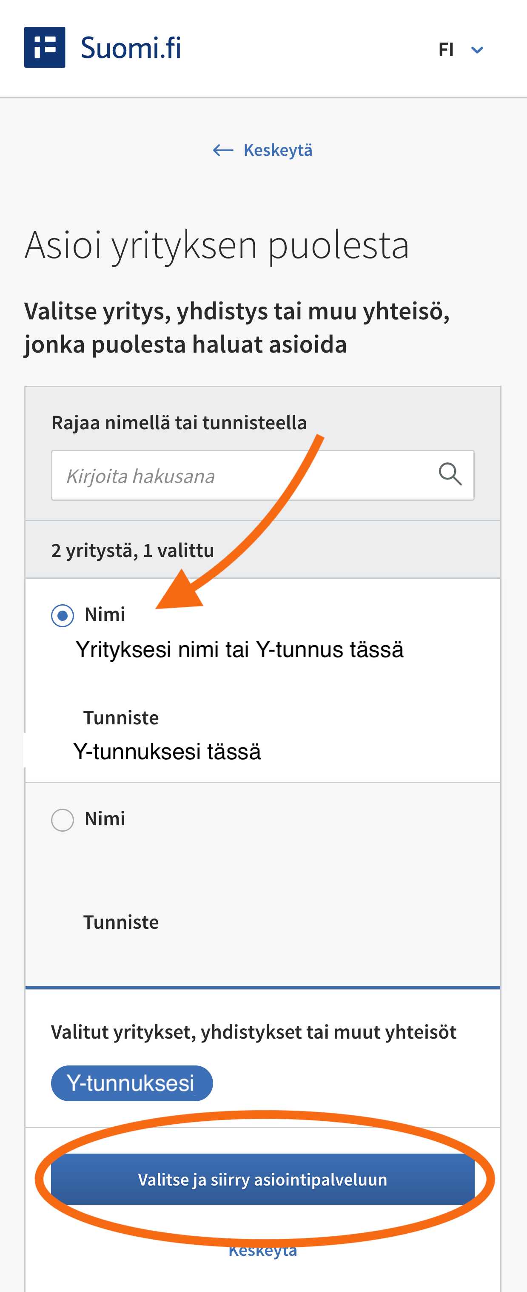527x1292 pixels.
Task: Open the language chevron dropdown
Action: (477, 50)
